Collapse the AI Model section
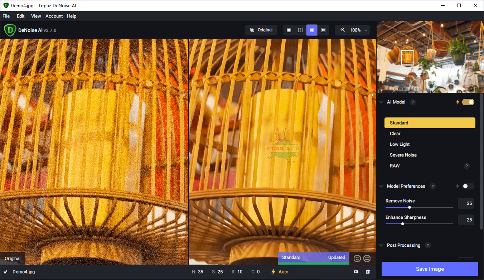484x280 pixels. (x=381, y=102)
